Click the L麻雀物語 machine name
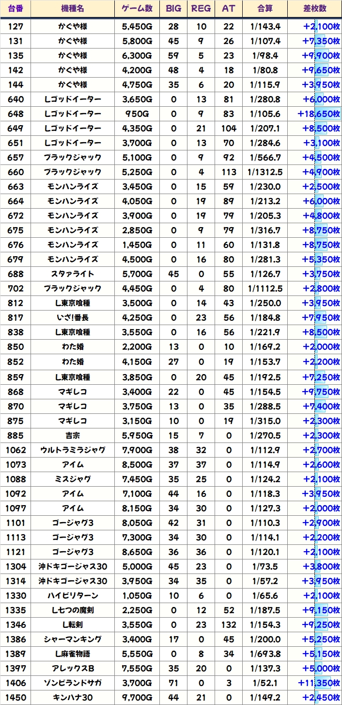This screenshot has width=342, height=705. [x=73, y=653]
